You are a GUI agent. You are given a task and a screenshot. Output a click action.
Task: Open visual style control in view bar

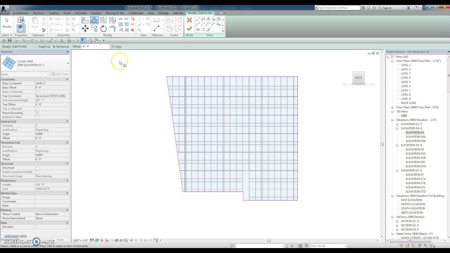(97, 240)
